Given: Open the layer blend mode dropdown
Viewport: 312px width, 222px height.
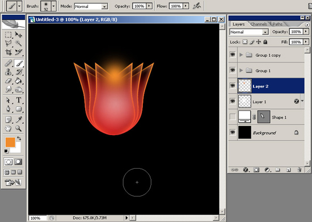Looking at the screenshot, I should tap(265, 32).
